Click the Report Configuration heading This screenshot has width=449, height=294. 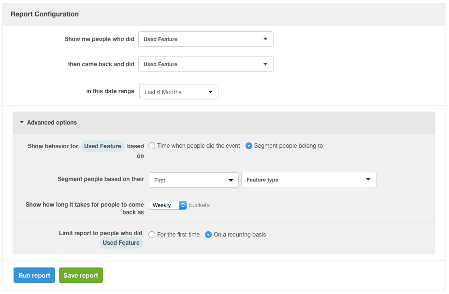tap(44, 14)
